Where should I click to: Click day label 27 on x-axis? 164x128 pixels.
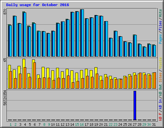135,124
